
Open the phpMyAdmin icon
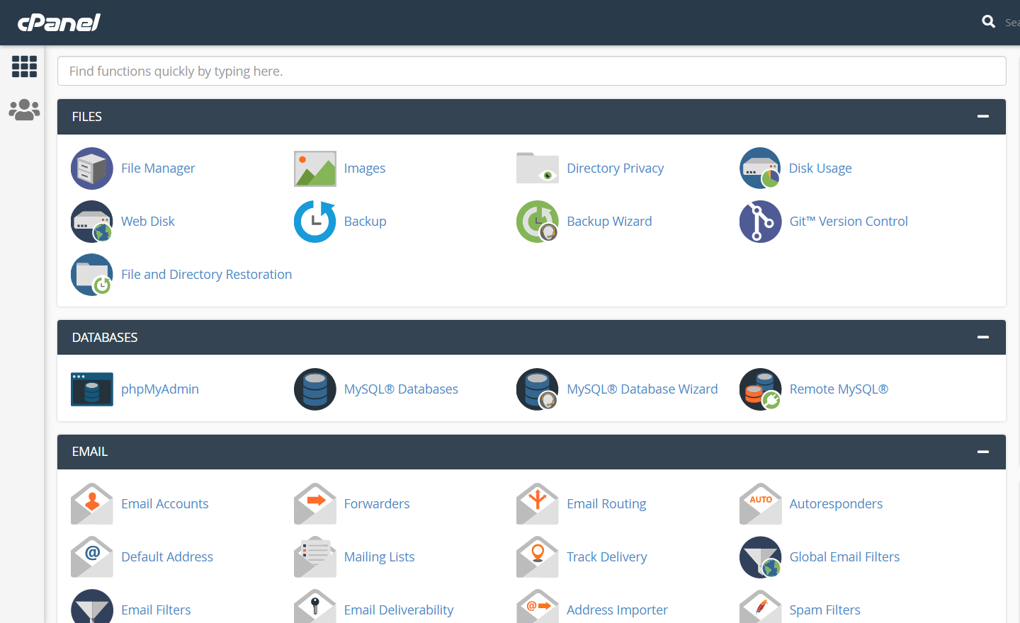[x=92, y=389]
